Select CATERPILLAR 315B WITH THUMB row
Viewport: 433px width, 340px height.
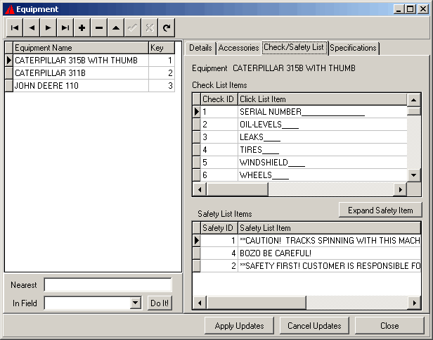click(x=90, y=61)
